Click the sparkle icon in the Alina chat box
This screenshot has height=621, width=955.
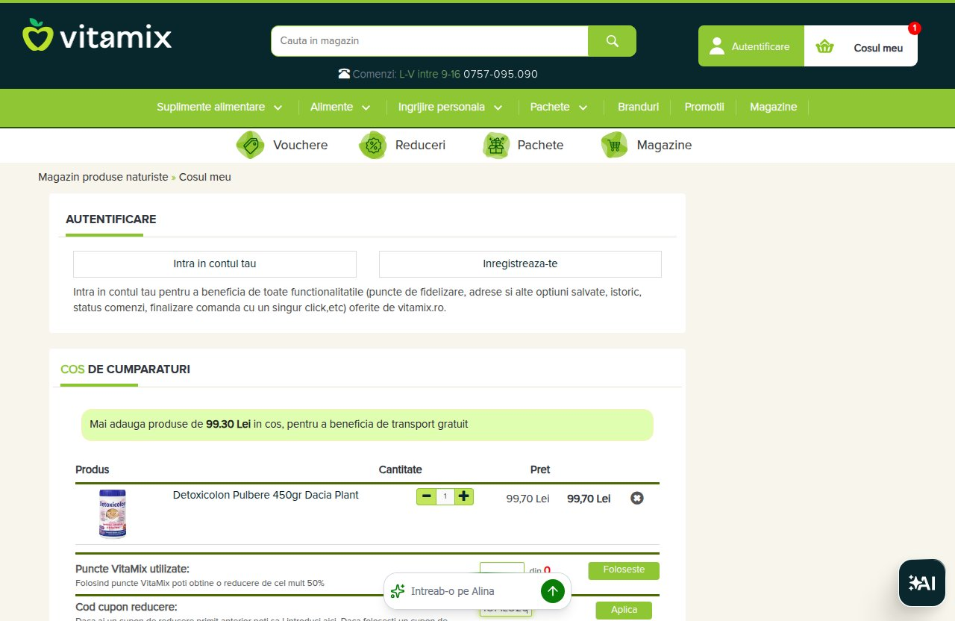click(398, 591)
